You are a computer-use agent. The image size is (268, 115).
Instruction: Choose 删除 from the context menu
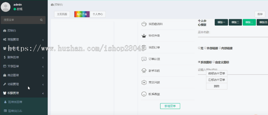pos(216,86)
